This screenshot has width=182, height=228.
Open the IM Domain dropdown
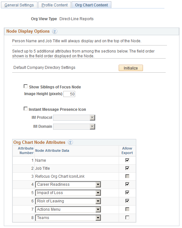tap(74, 126)
